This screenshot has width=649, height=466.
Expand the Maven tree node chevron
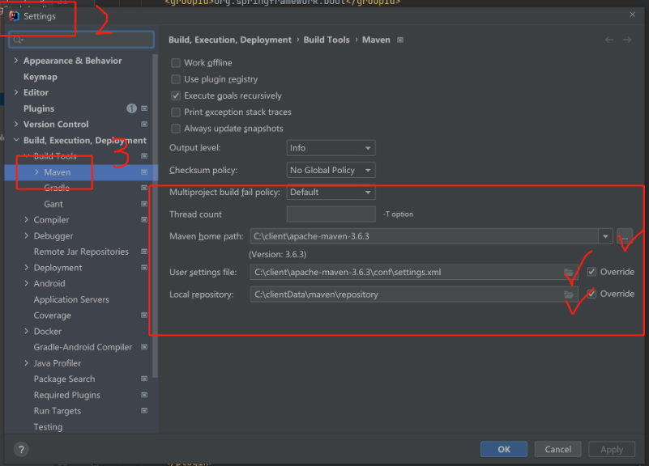[x=36, y=172]
